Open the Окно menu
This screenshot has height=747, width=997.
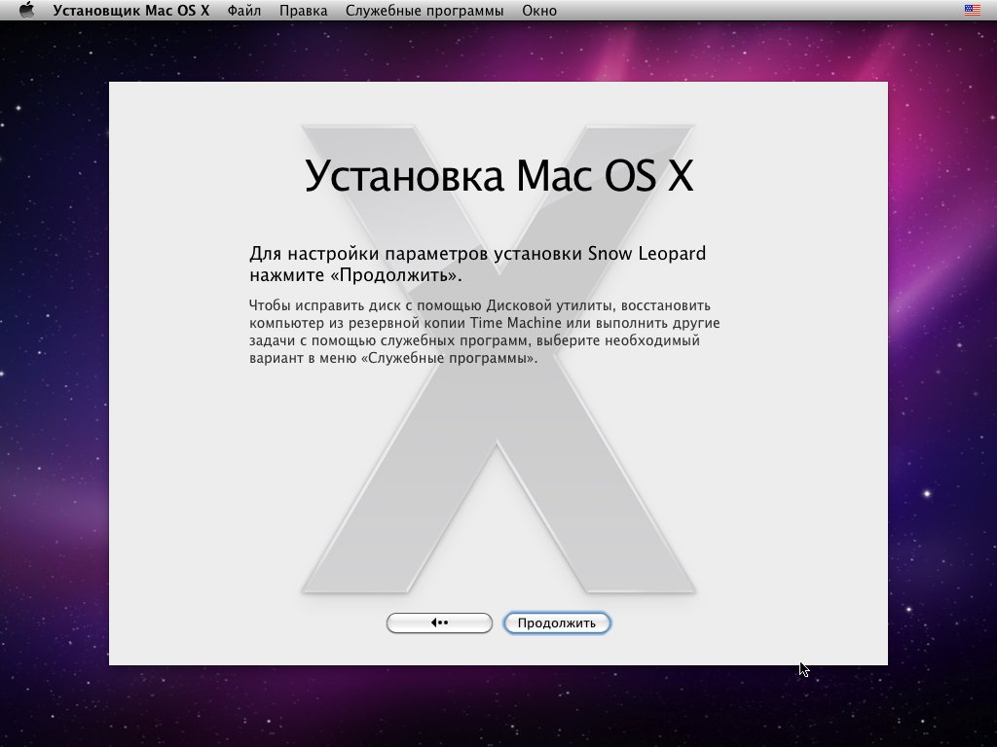(x=538, y=11)
